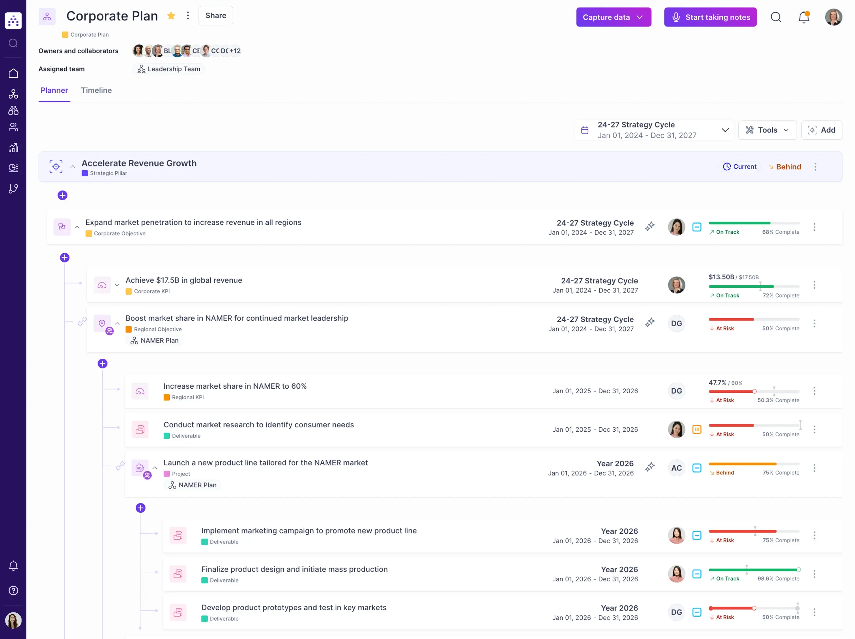Open the Capture data dropdown
Screen dimensions: 855x639
(613, 17)
